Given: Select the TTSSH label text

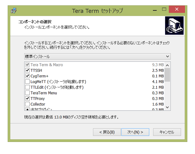Looking at the screenshot, I should tap(36, 70).
